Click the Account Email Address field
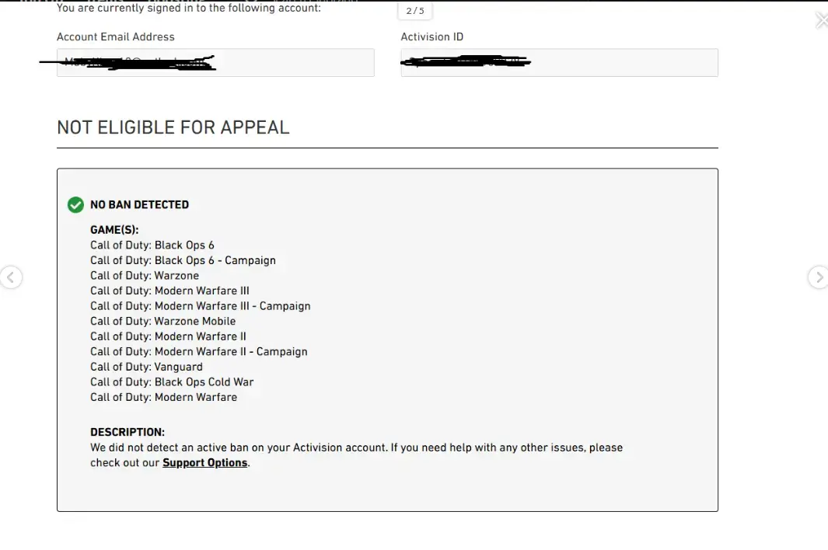 point(215,63)
